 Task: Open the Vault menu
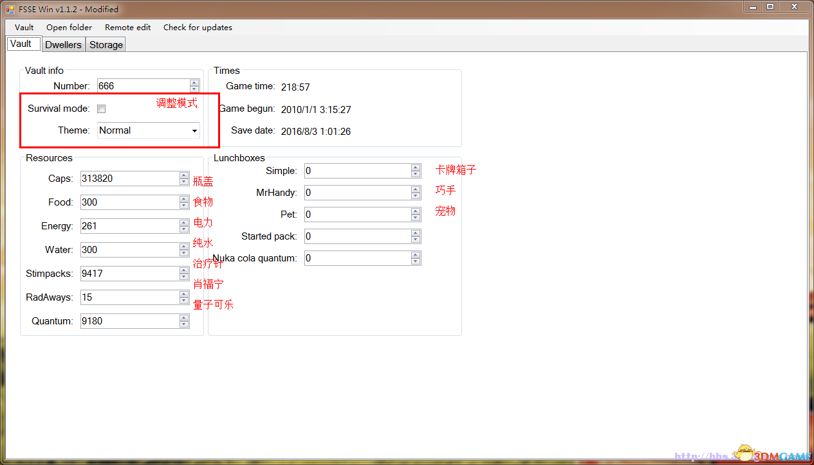pyautogui.click(x=24, y=28)
